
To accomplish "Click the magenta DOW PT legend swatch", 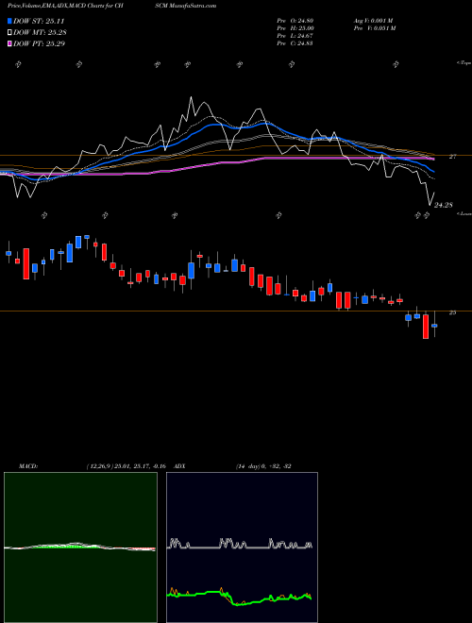I will (x=9, y=43).
